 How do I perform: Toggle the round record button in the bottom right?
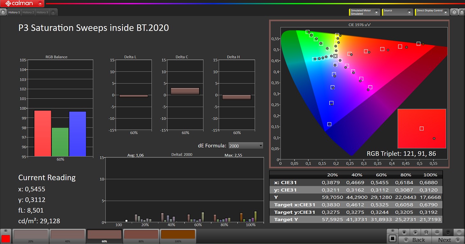point(459,233)
